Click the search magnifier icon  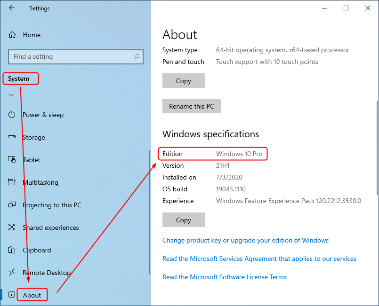click(x=137, y=57)
